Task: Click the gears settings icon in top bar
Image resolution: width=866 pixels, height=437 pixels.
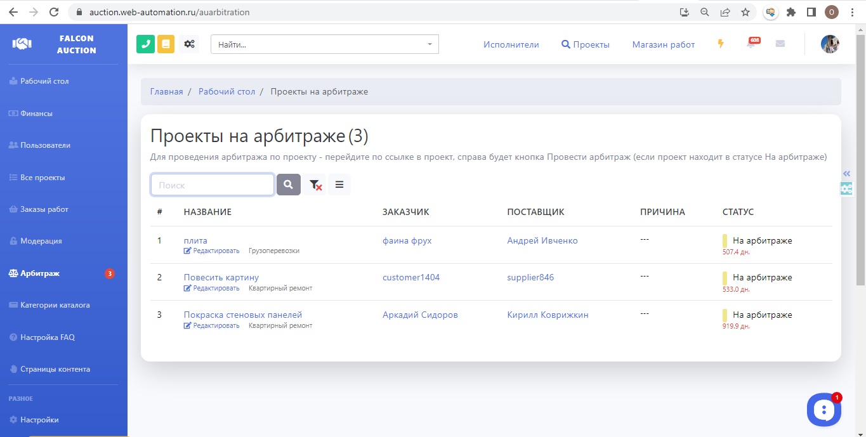Action: pos(189,44)
